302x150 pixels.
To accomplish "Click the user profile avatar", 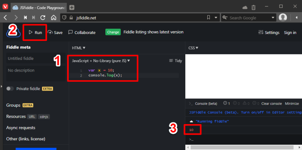I will [x=283, y=18].
